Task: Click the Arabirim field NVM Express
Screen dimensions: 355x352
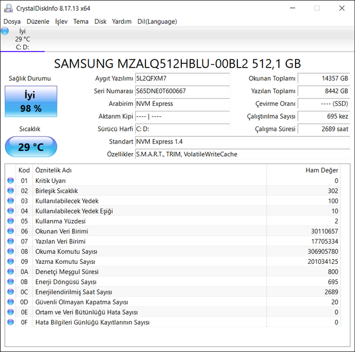Action: click(x=182, y=104)
